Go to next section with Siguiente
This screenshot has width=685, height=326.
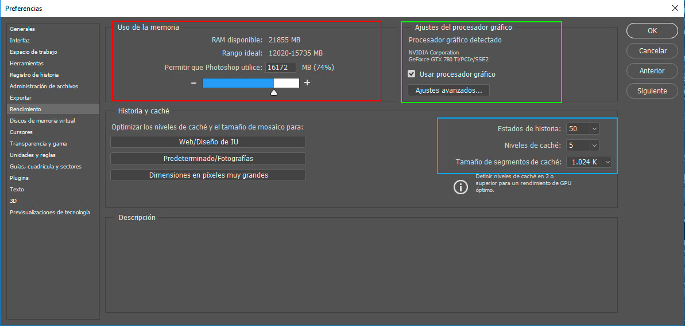(652, 91)
